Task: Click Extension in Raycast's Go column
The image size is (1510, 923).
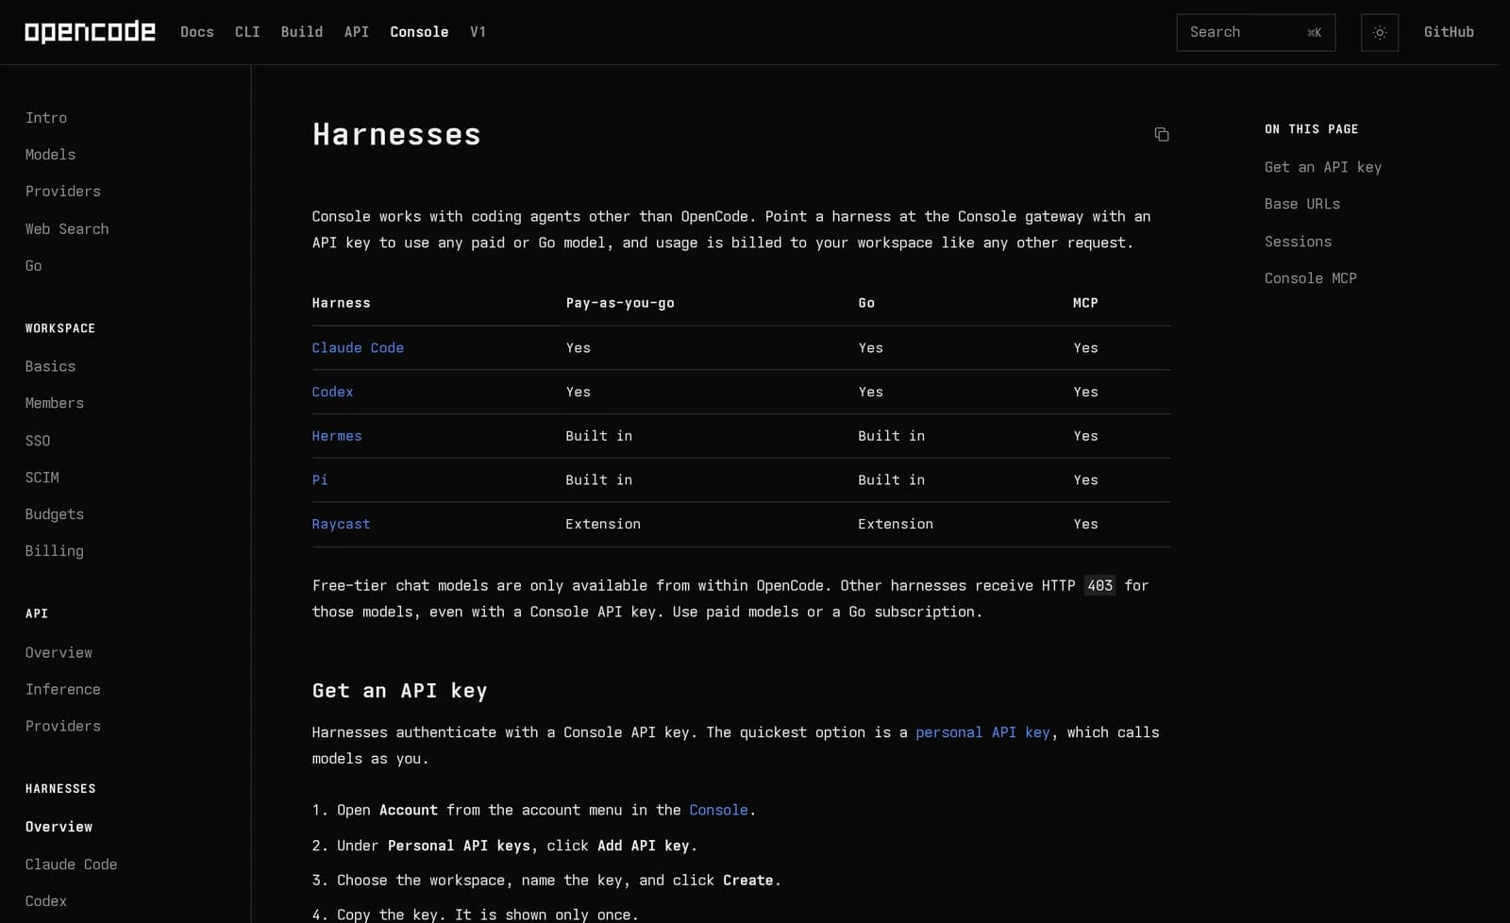Action: (x=896, y=524)
